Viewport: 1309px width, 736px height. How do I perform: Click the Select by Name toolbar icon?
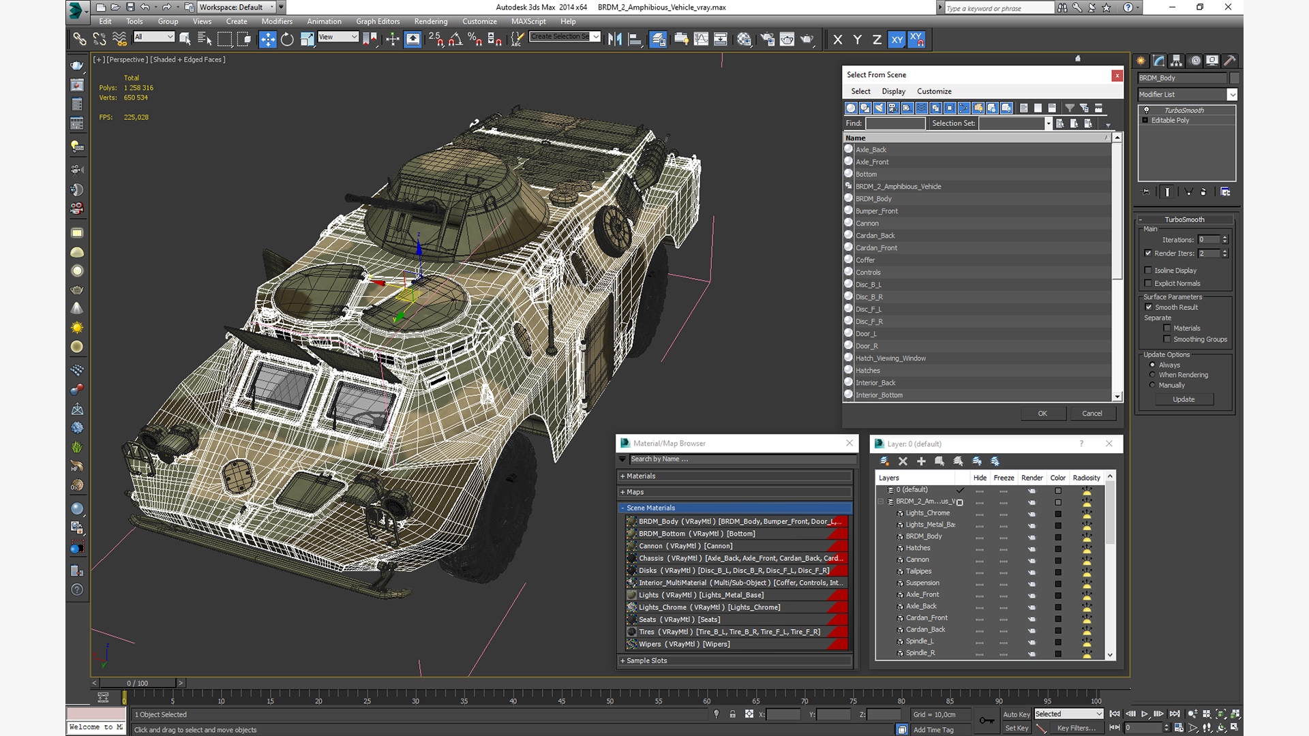[x=204, y=40]
